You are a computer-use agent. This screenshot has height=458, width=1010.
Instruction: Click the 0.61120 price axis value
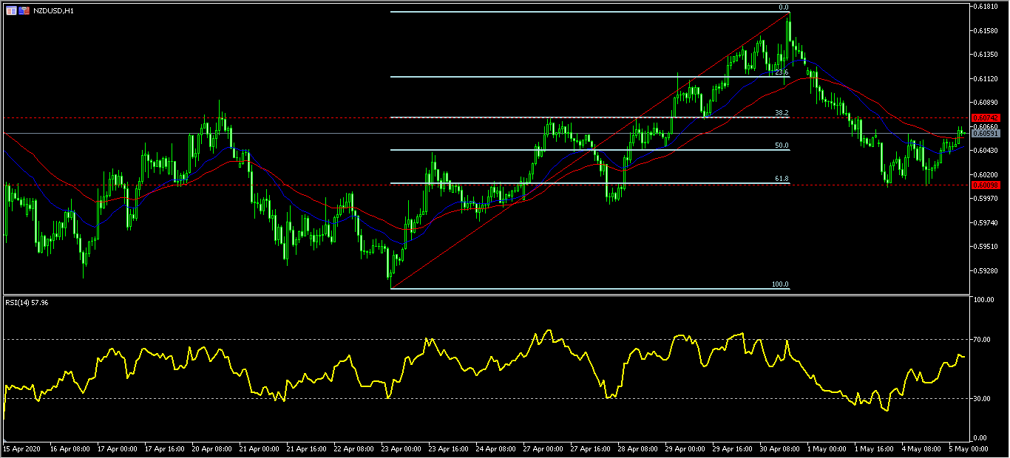pos(986,78)
